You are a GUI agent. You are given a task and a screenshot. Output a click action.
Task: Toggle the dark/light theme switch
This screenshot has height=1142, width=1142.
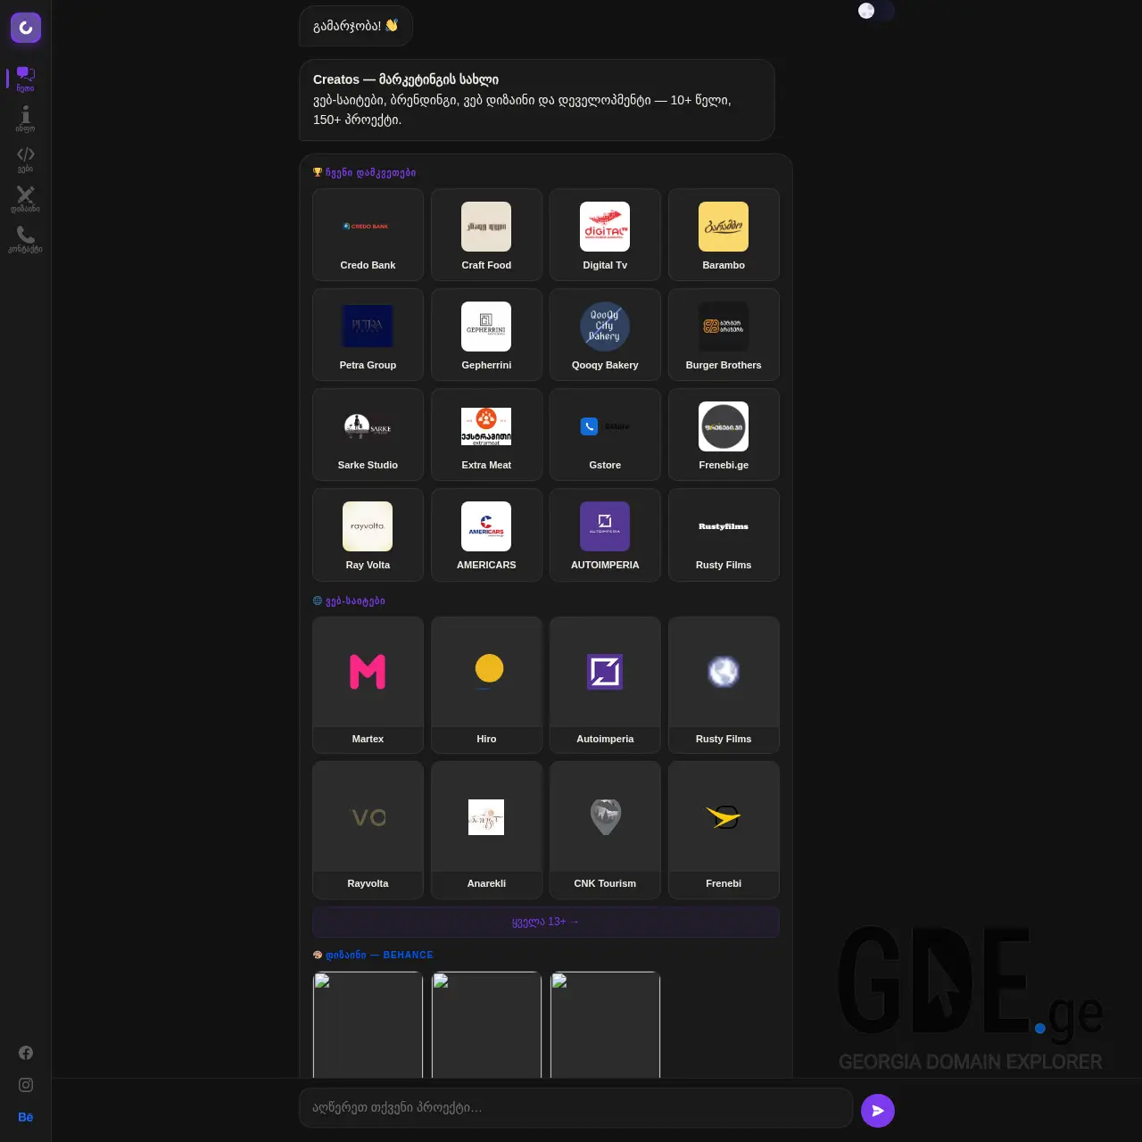coord(876,11)
